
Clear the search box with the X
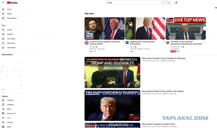click(163, 3)
